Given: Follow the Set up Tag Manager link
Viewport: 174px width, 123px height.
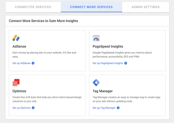Looking at the screenshot, I should point(104,108).
